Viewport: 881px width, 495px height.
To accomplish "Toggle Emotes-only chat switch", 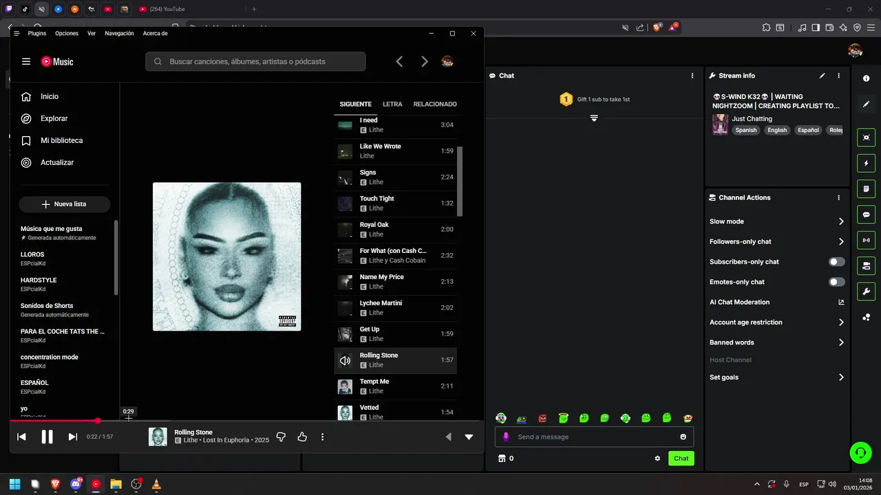I will 837,282.
